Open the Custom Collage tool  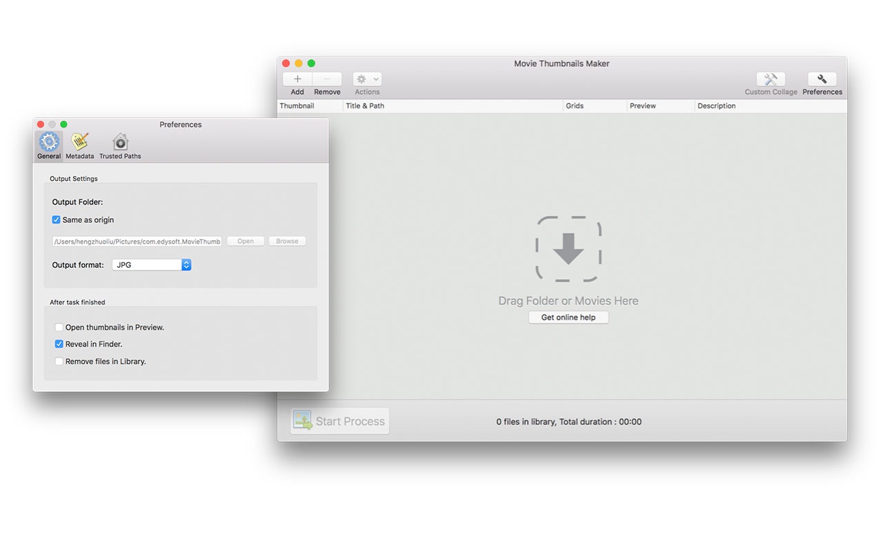[x=771, y=79]
